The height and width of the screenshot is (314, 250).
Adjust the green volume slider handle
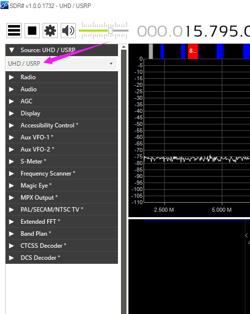coord(110,31)
